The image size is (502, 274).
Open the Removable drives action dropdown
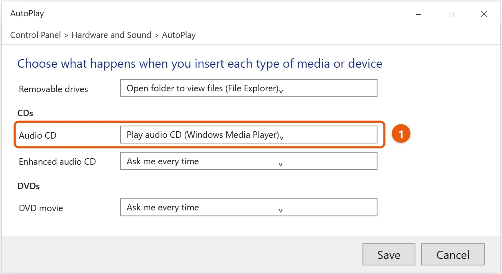coord(248,88)
